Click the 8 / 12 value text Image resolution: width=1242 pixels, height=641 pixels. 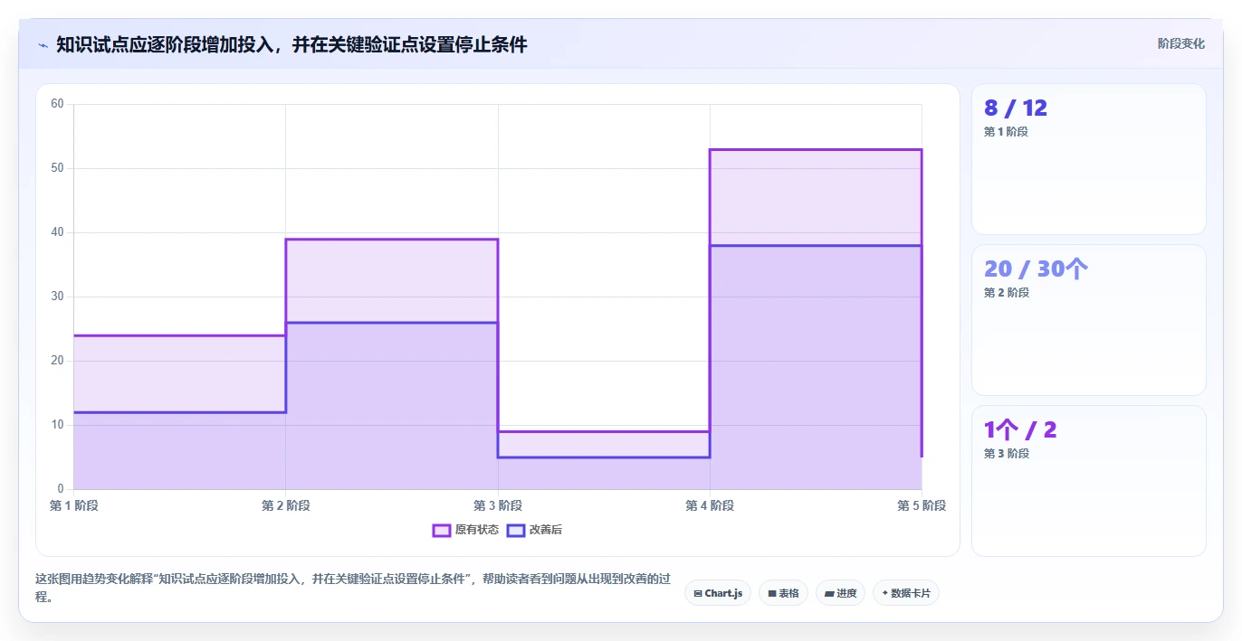(x=1015, y=108)
